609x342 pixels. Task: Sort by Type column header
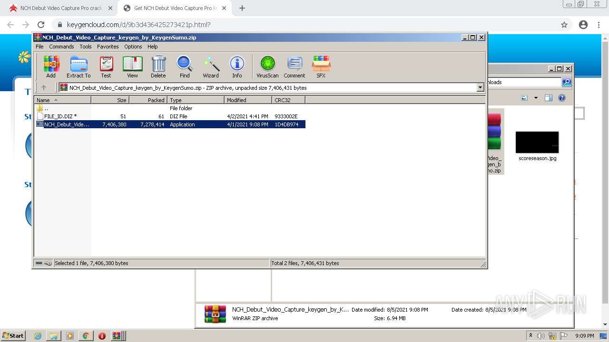point(196,100)
